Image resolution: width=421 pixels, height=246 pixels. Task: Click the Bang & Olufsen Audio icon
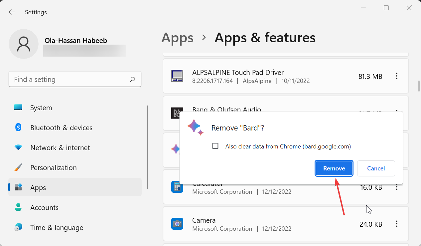coord(176,113)
